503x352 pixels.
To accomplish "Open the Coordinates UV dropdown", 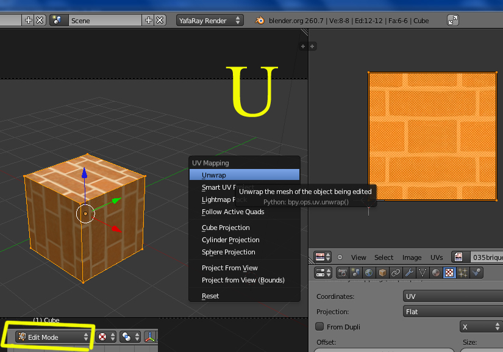I will [x=452, y=296].
